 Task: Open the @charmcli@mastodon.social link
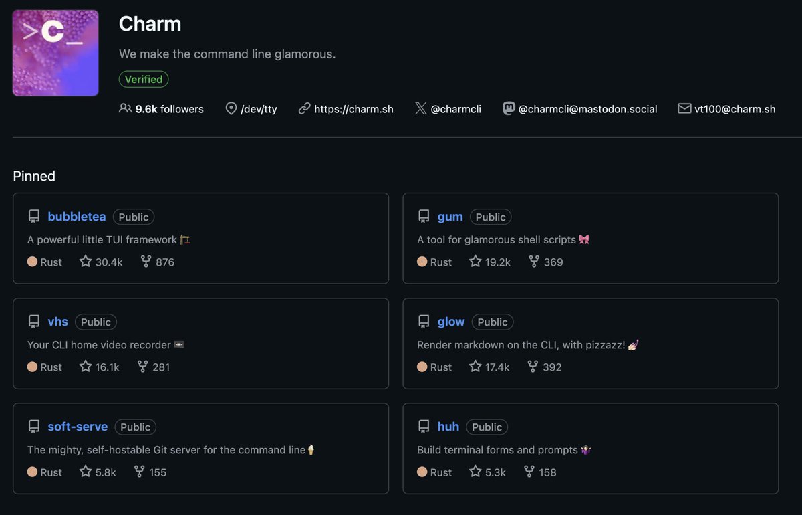(588, 108)
